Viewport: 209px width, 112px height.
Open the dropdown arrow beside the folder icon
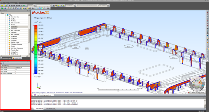[4, 6]
